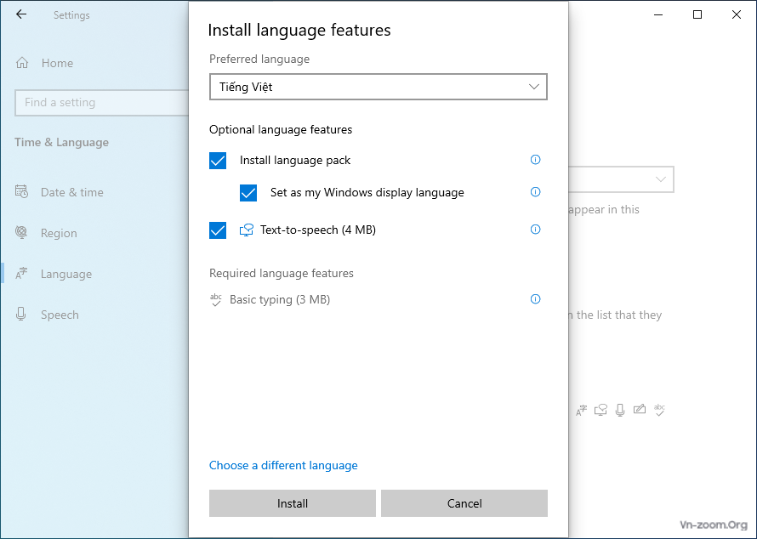
Task: Maximize the Settings window
Action: click(x=697, y=14)
